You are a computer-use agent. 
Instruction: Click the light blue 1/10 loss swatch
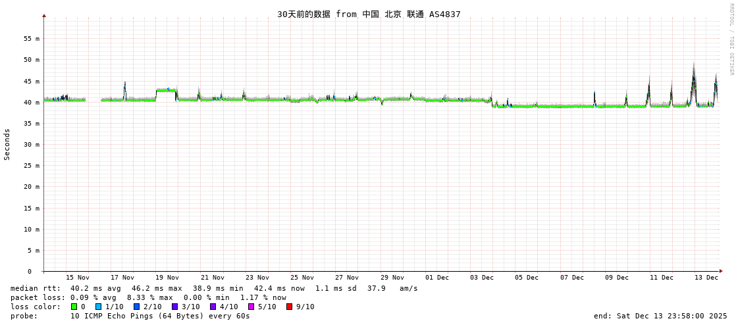[x=99, y=307]
